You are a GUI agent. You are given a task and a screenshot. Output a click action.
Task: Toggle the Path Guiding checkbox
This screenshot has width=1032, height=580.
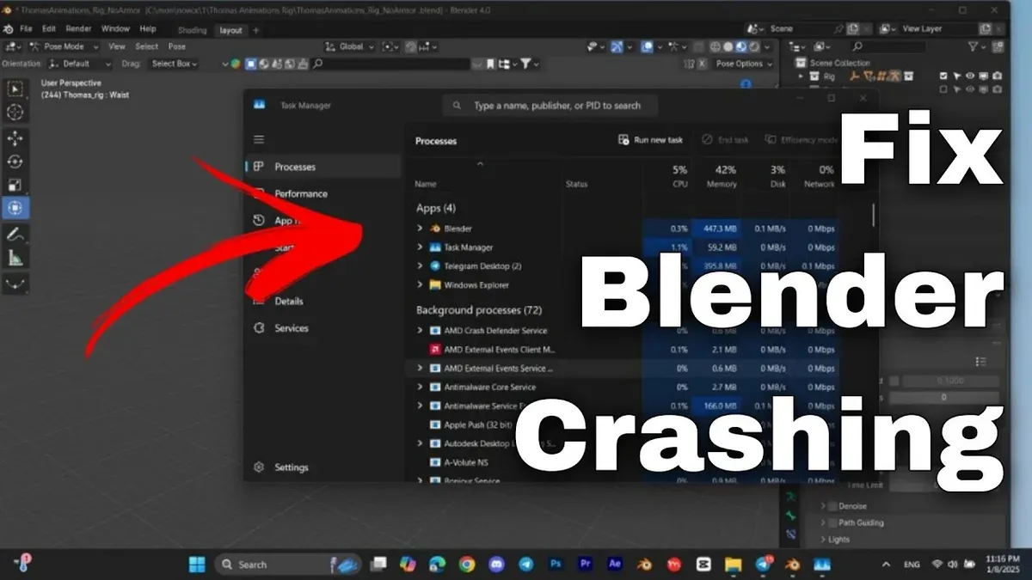[x=832, y=522]
